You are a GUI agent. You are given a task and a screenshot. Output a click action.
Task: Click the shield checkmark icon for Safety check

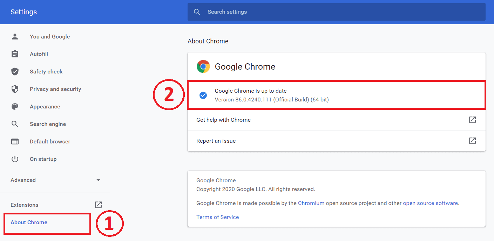pos(15,71)
